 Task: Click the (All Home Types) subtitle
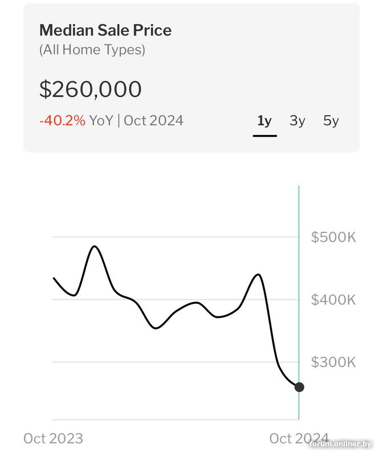coord(92,50)
